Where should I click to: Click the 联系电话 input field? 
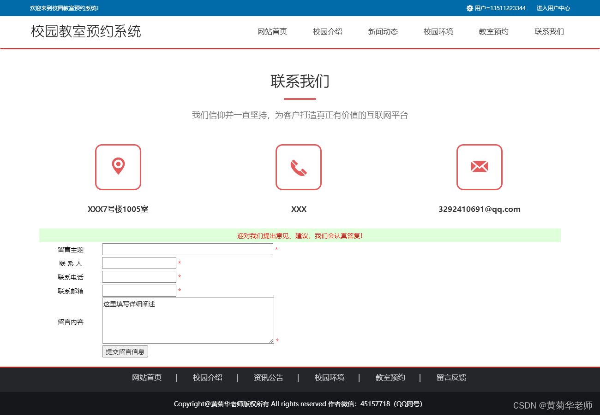pos(139,276)
